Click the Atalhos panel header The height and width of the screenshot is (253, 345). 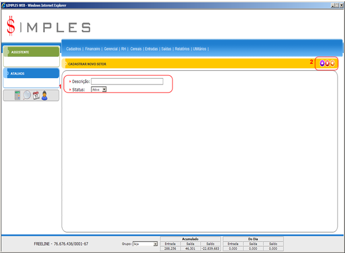pos(31,73)
